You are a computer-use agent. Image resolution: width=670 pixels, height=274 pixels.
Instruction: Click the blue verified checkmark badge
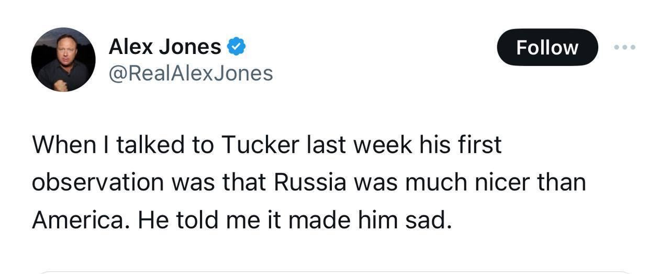pyautogui.click(x=236, y=47)
